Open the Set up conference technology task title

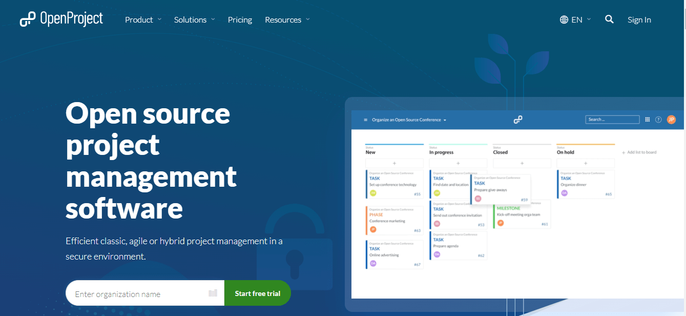click(x=393, y=185)
